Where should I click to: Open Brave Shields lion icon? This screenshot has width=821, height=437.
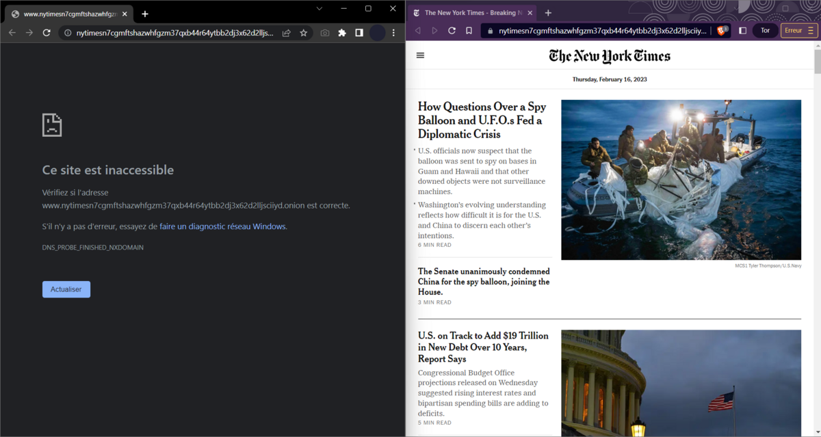[722, 30]
